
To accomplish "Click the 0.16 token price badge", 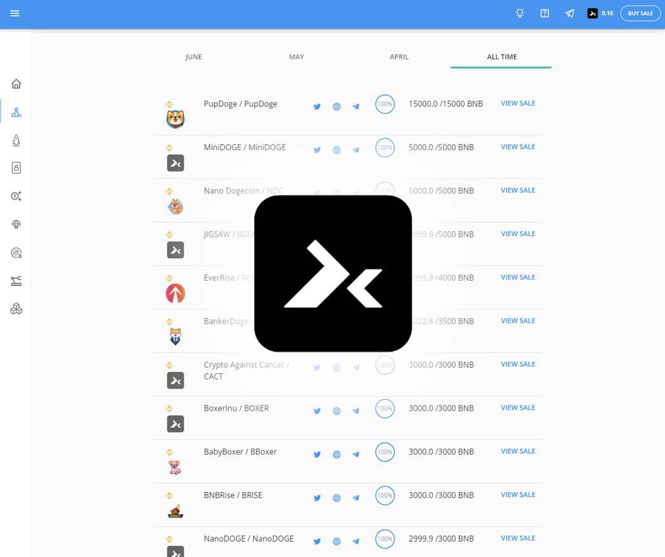I will (x=600, y=13).
